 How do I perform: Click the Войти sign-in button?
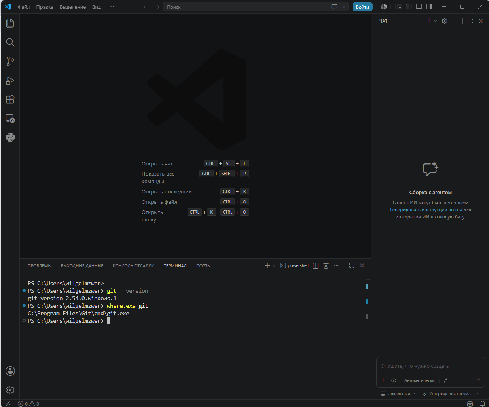click(362, 7)
